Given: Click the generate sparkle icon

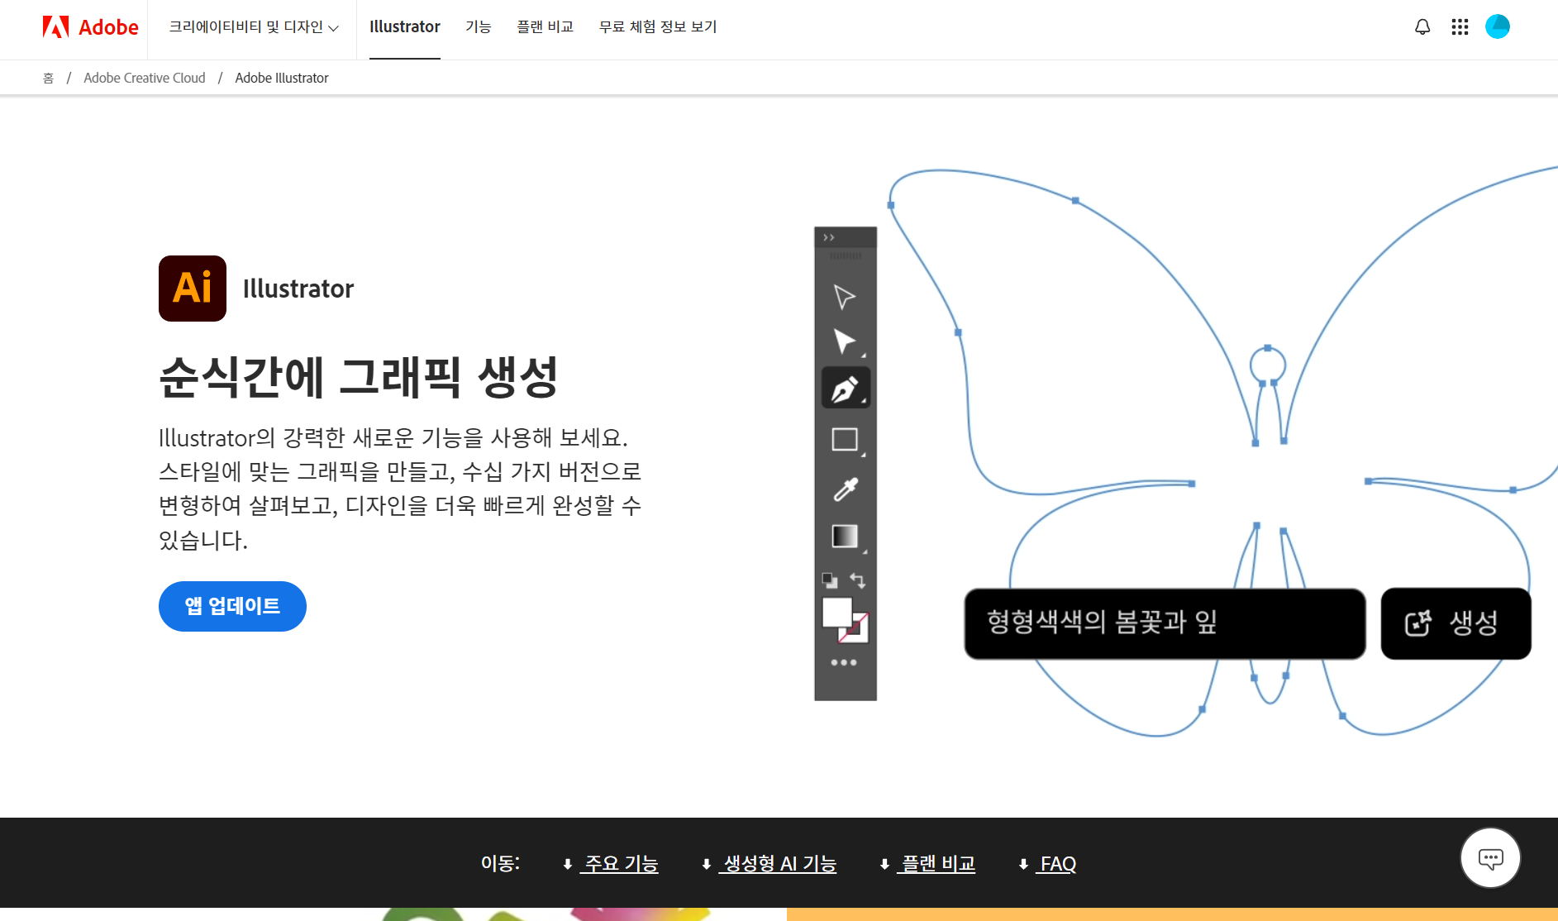Looking at the screenshot, I should click(x=1418, y=623).
